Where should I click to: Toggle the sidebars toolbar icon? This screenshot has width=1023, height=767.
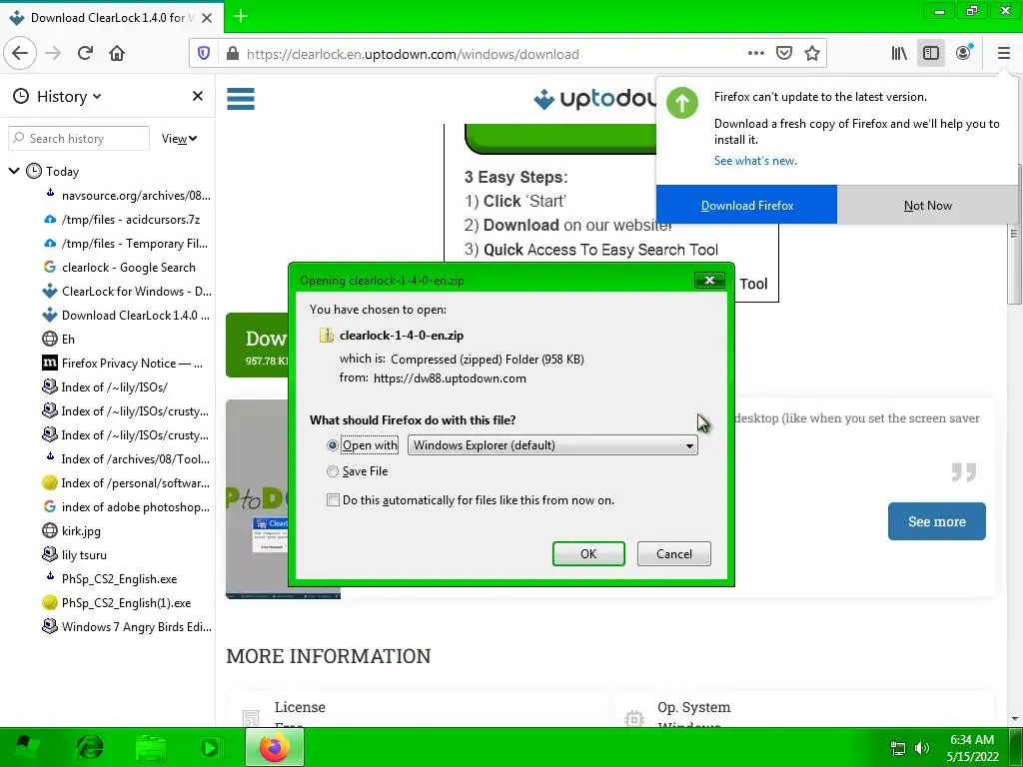(x=931, y=54)
